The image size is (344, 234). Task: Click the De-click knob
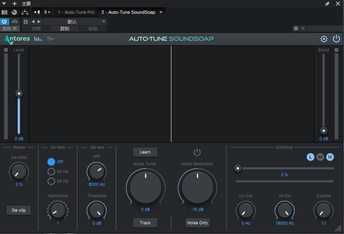pos(19,172)
